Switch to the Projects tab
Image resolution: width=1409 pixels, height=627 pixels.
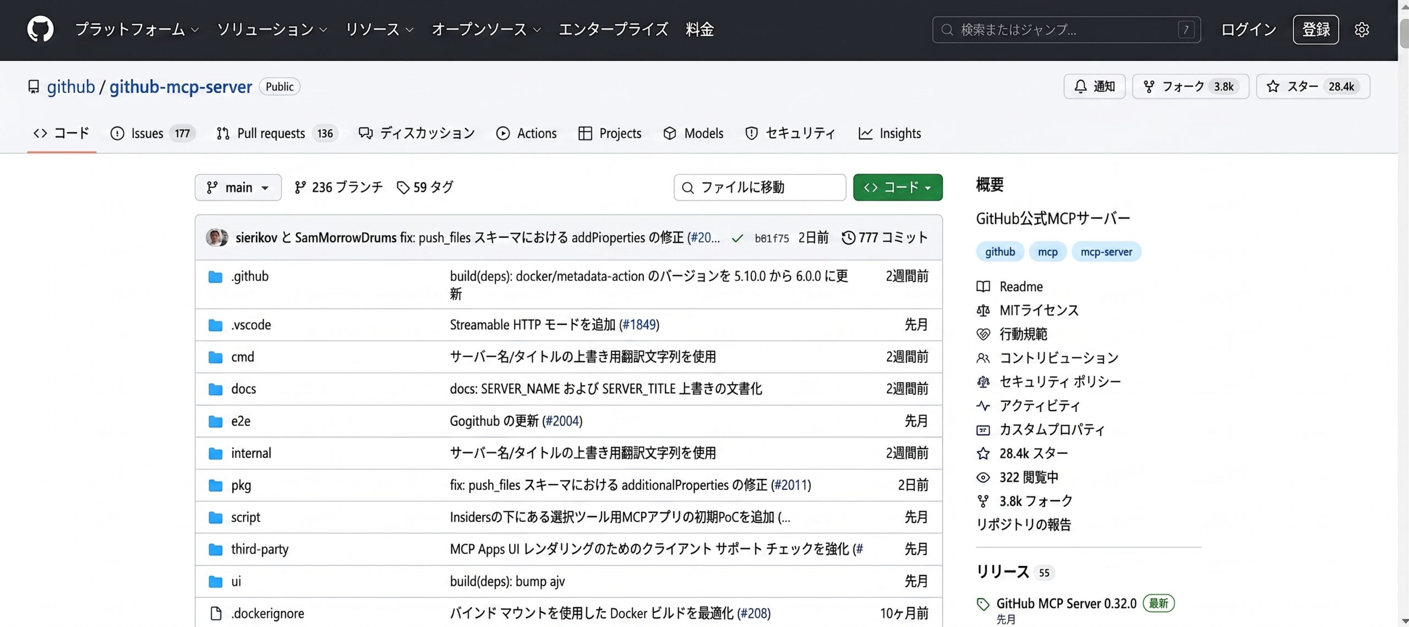(x=610, y=133)
